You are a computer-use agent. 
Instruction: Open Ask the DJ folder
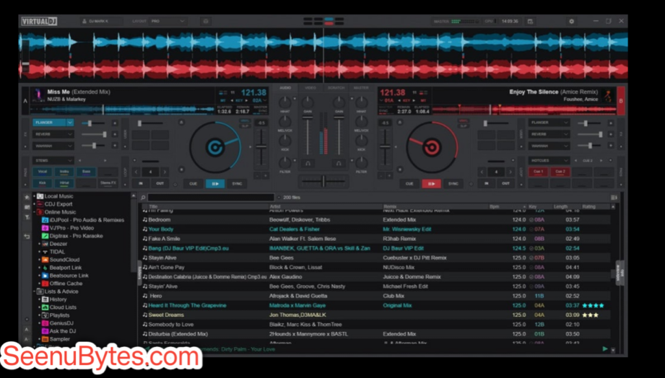pyautogui.click(x=62, y=331)
